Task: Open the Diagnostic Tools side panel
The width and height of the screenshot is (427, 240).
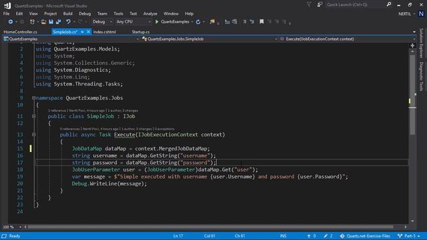Action: coord(421,76)
